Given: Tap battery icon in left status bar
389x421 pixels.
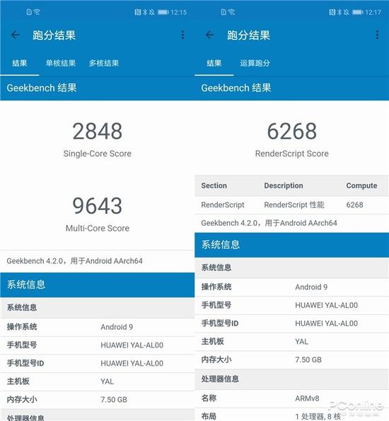Looking at the screenshot, I should pos(163,12).
